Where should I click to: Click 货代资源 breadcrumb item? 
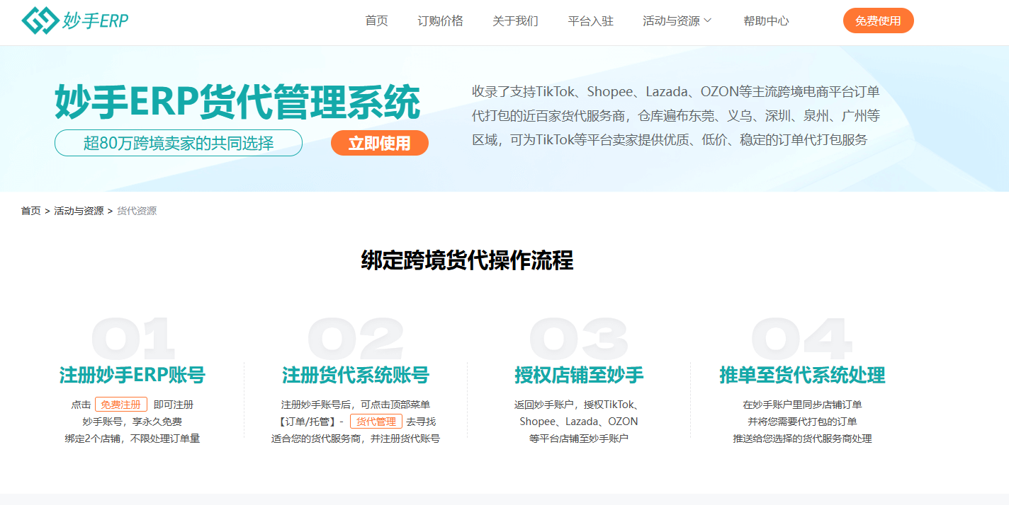(137, 211)
